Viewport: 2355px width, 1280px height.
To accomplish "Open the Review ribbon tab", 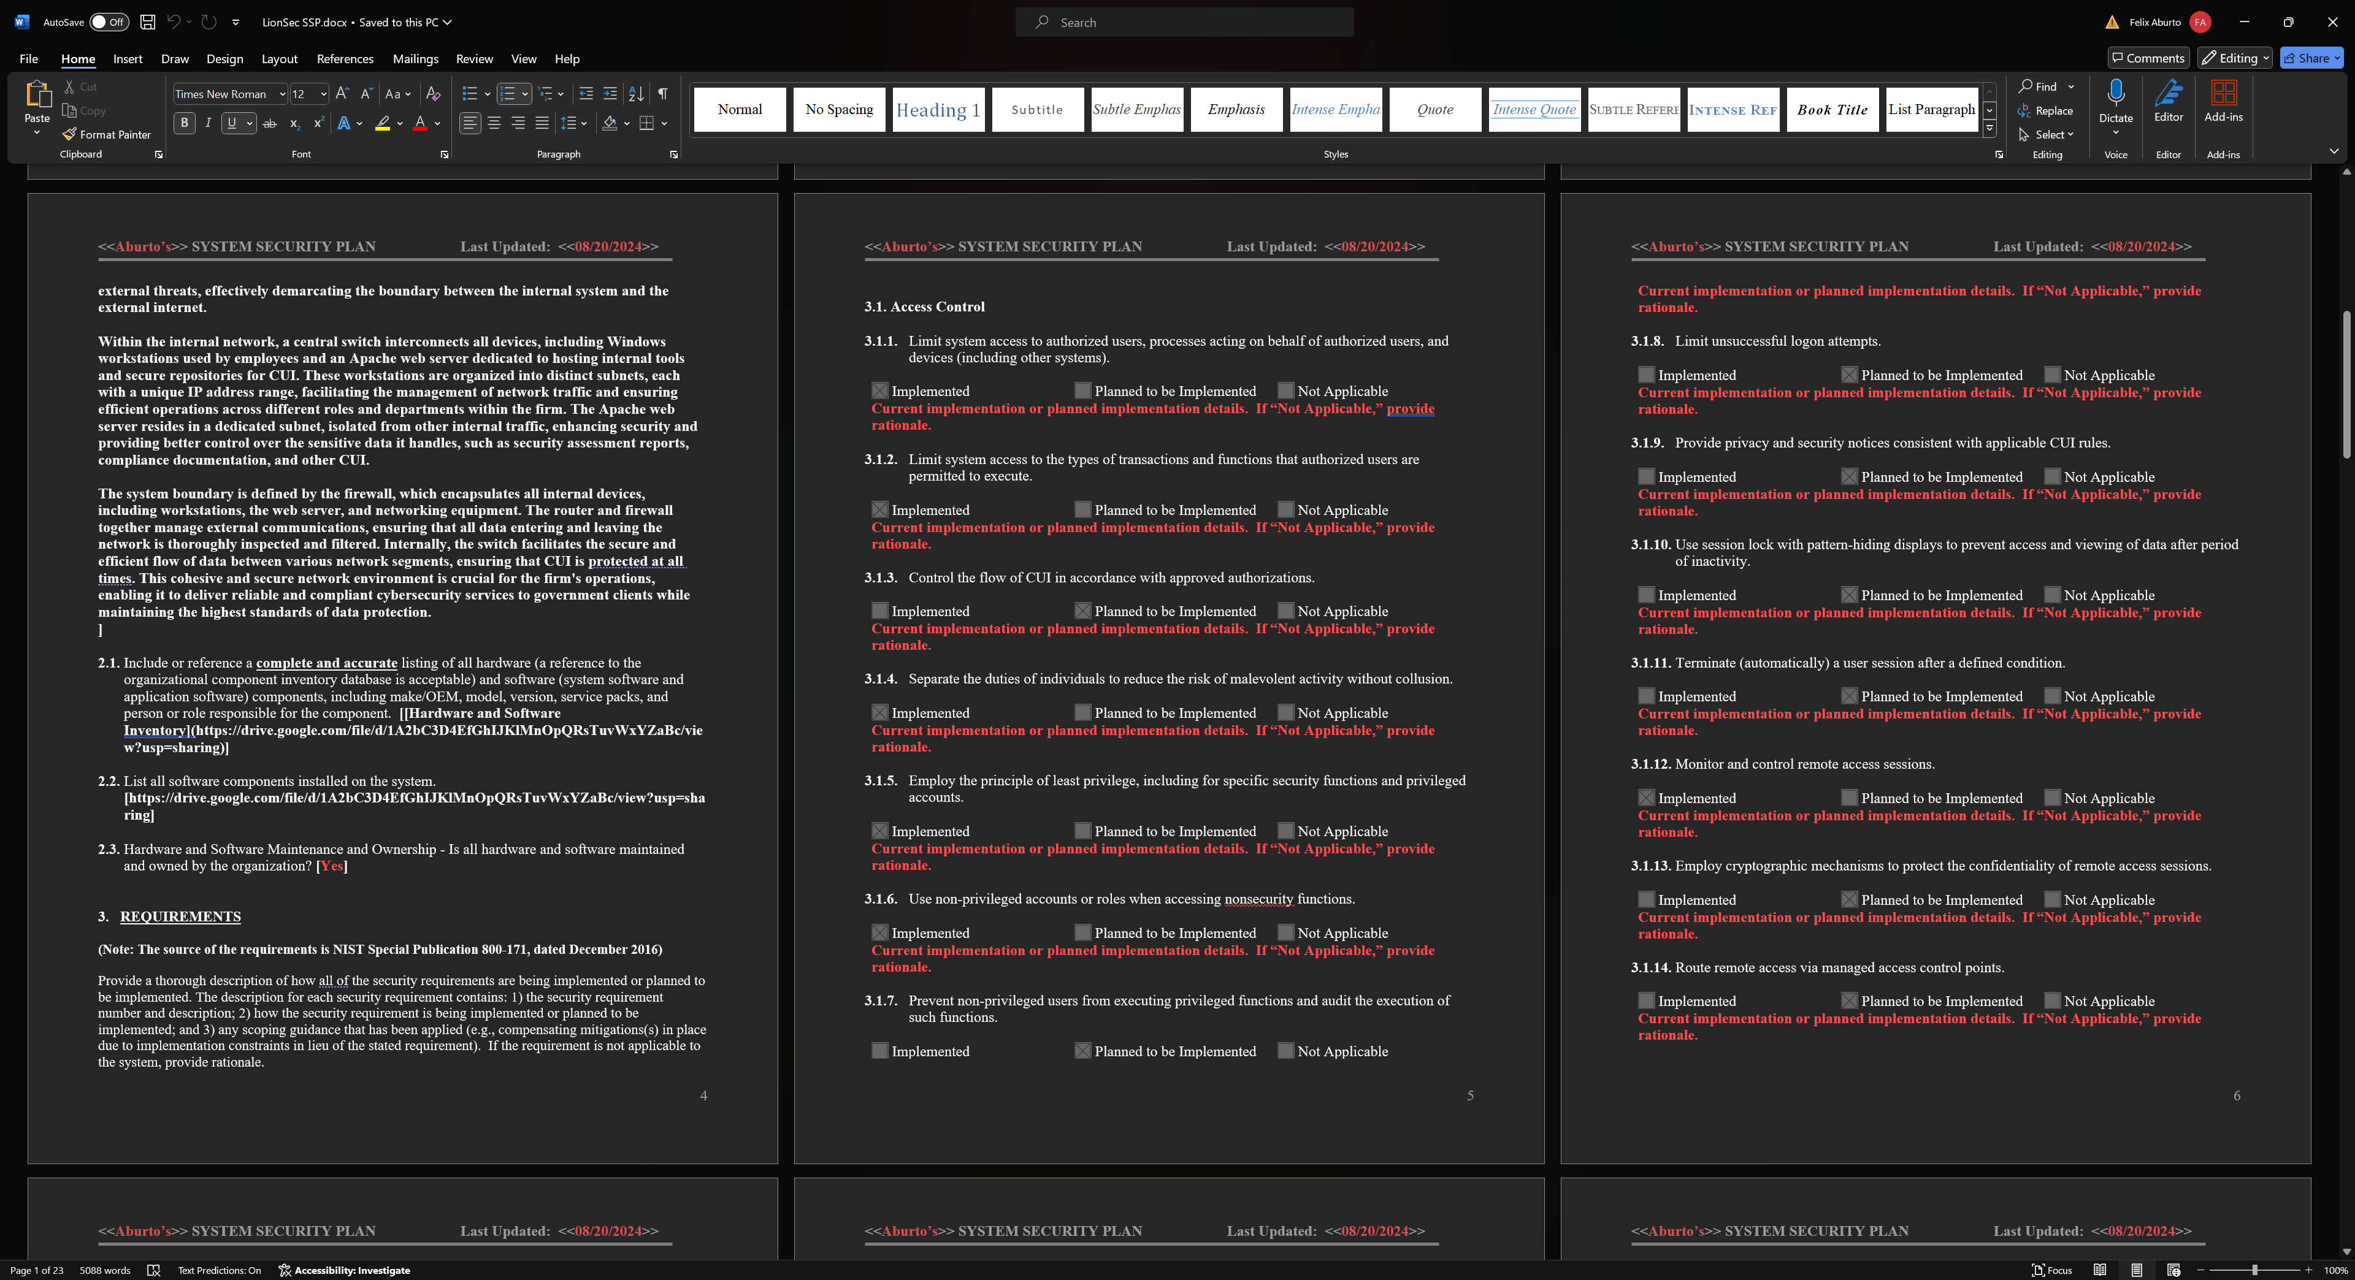I will click(x=473, y=58).
